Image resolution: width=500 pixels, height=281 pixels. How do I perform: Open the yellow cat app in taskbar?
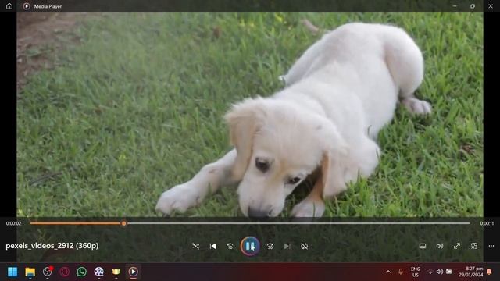click(116, 272)
